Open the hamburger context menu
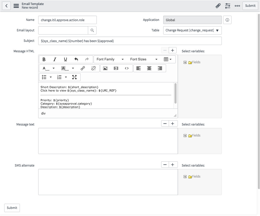Screen dimensions: 260x216 [16, 6]
